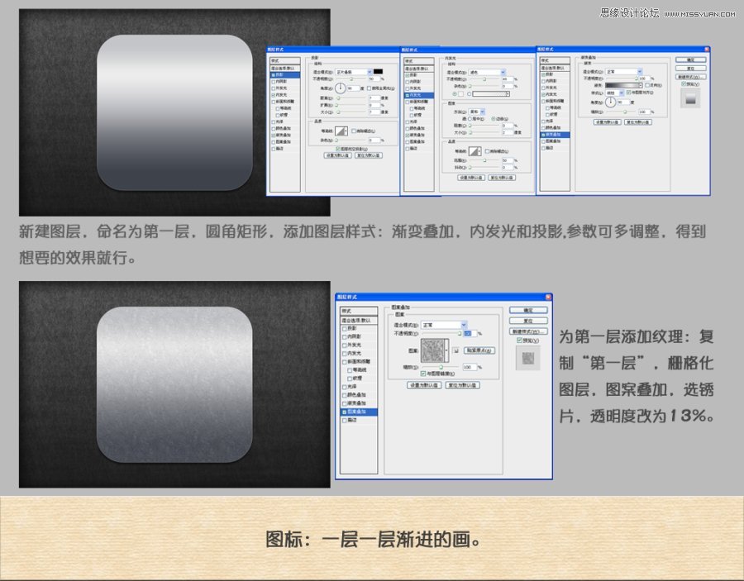Select highlighted 内发光 item in Inner Glow dialog list
The height and width of the screenshot is (581, 744).
[x=419, y=95]
